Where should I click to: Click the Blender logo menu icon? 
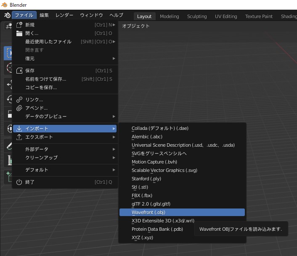tap(7, 15)
